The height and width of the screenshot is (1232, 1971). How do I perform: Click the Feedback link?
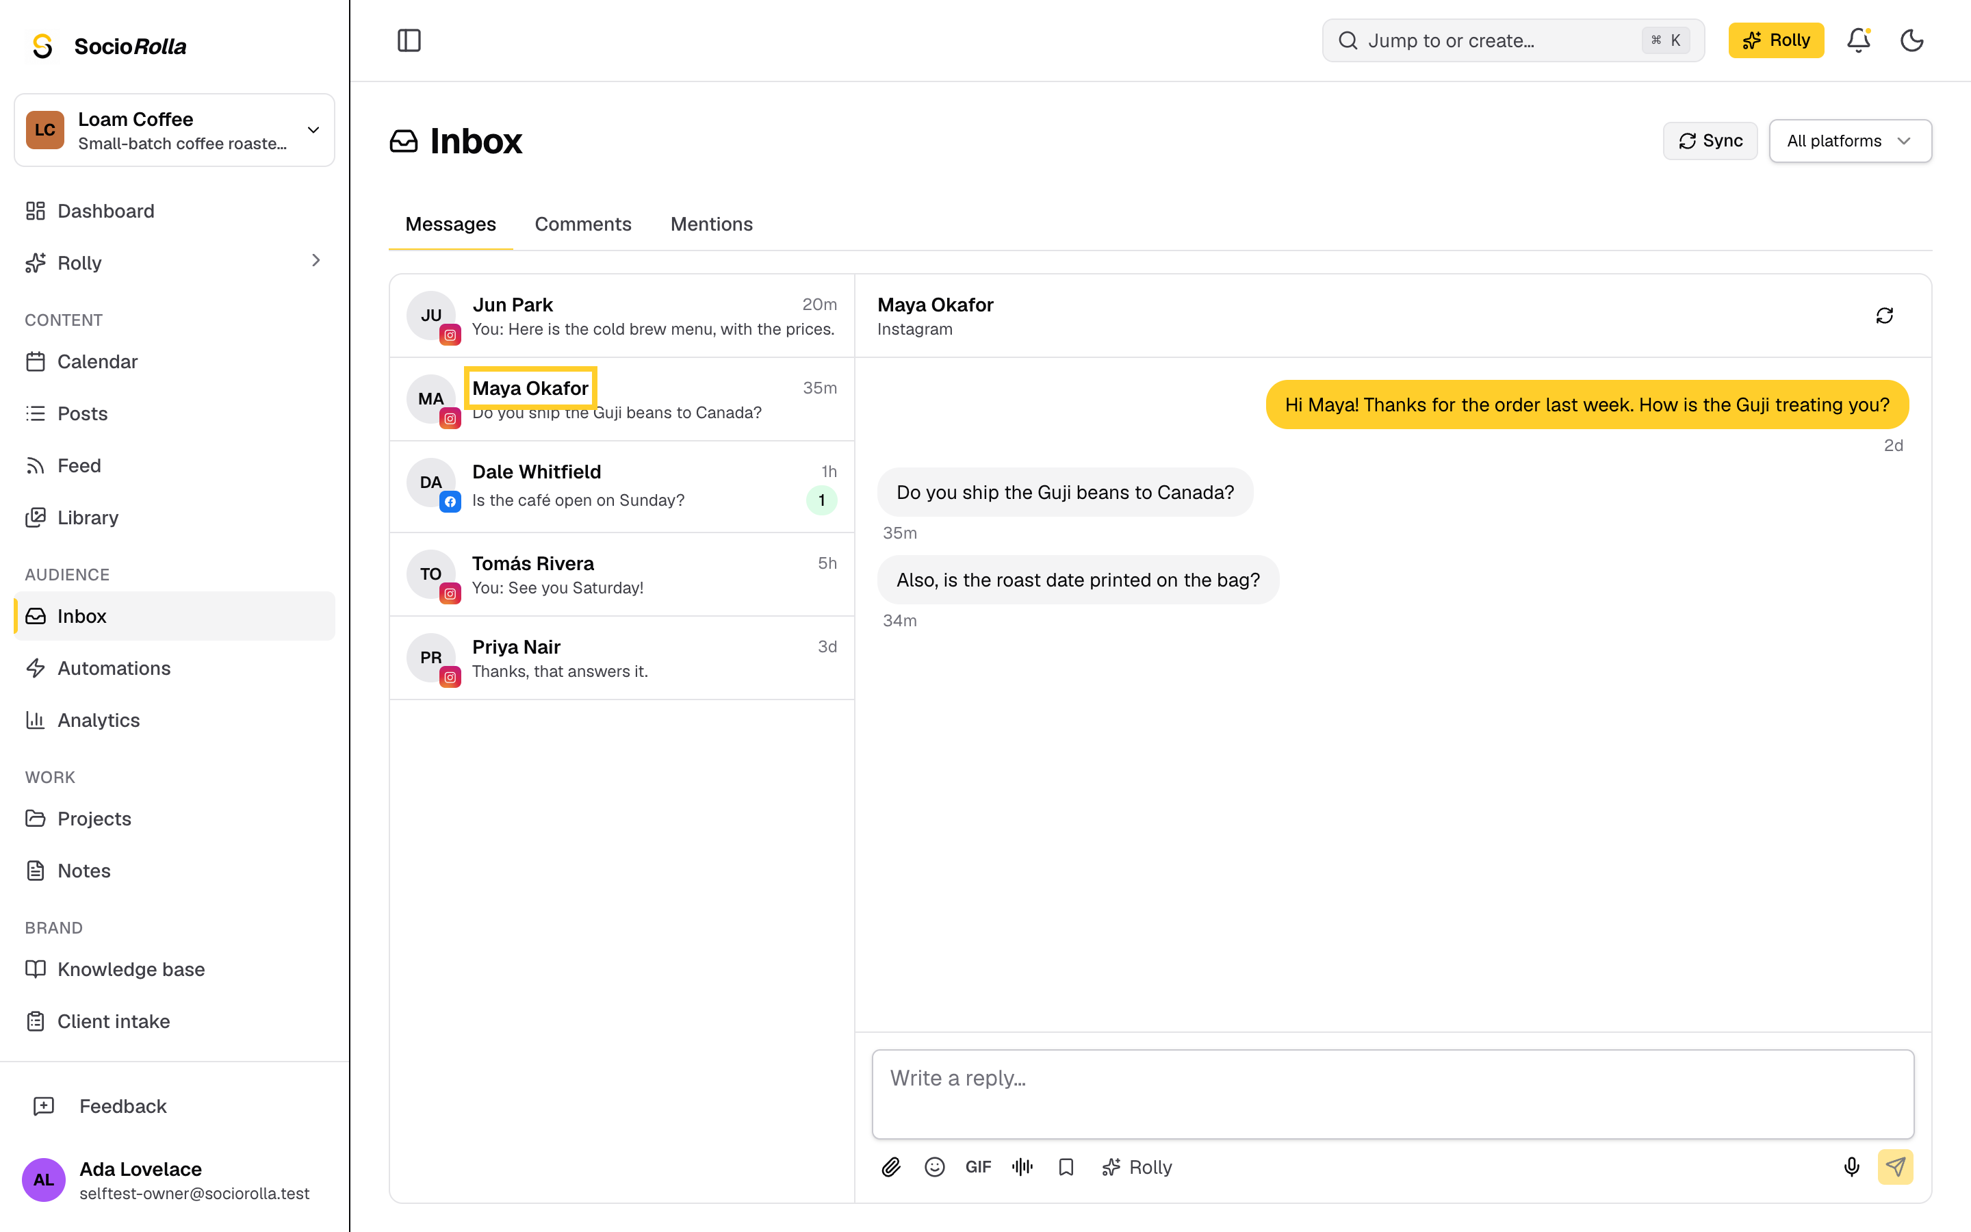click(x=175, y=1107)
